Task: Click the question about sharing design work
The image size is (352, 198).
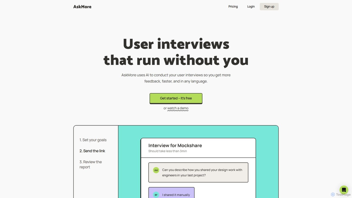Action: pos(202,172)
